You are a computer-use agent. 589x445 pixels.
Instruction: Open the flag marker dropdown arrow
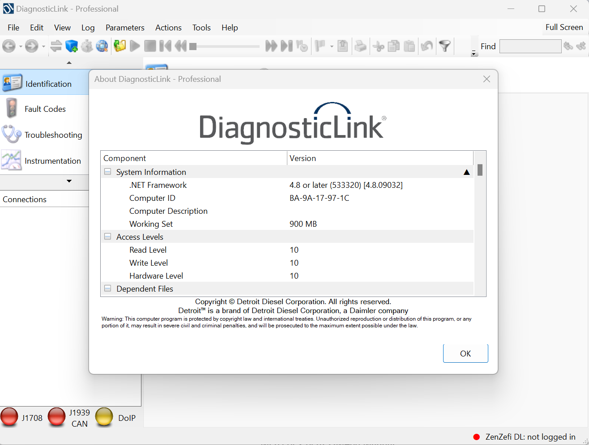coord(332,46)
